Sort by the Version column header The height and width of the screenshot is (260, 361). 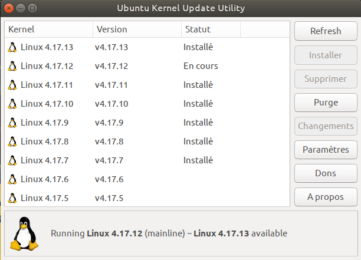pos(137,29)
